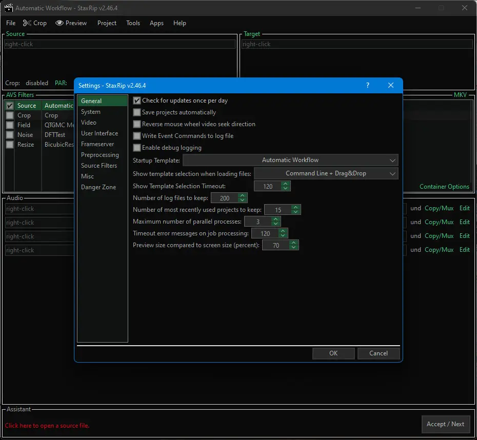The image size is (477, 440).
Task: Select the Misc settings category
Action: click(x=102, y=176)
